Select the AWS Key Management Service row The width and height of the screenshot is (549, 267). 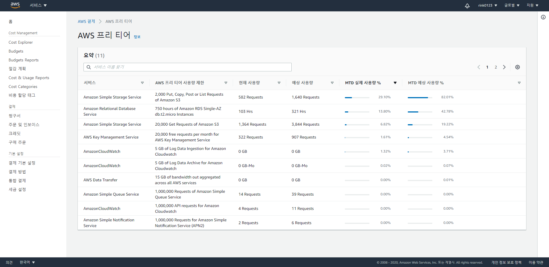click(x=302, y=137)
